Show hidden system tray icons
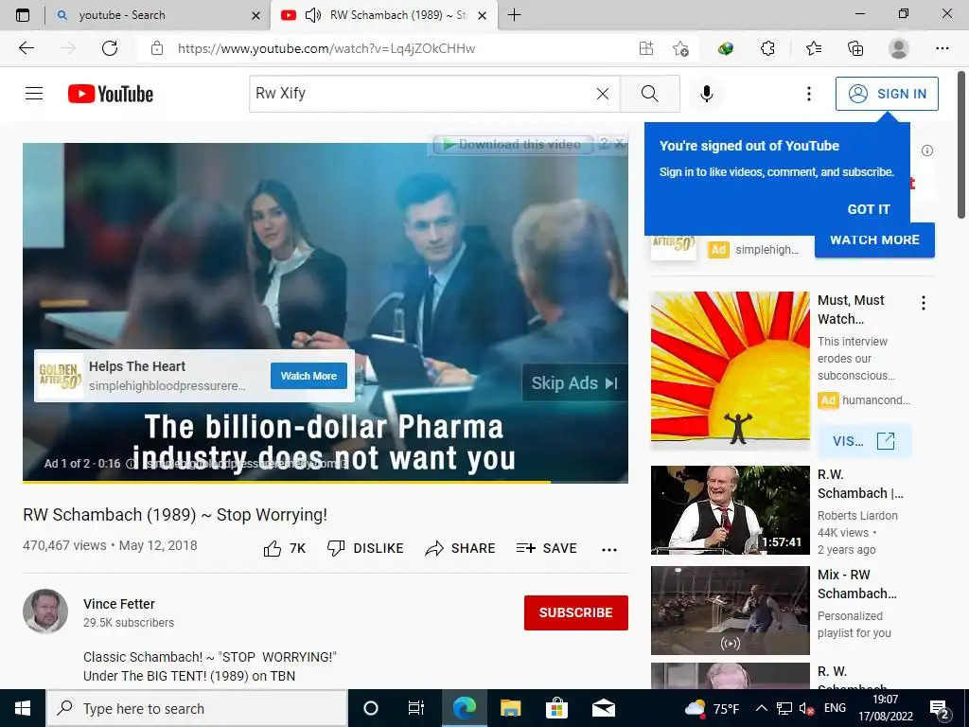 [x=762, y=708]
